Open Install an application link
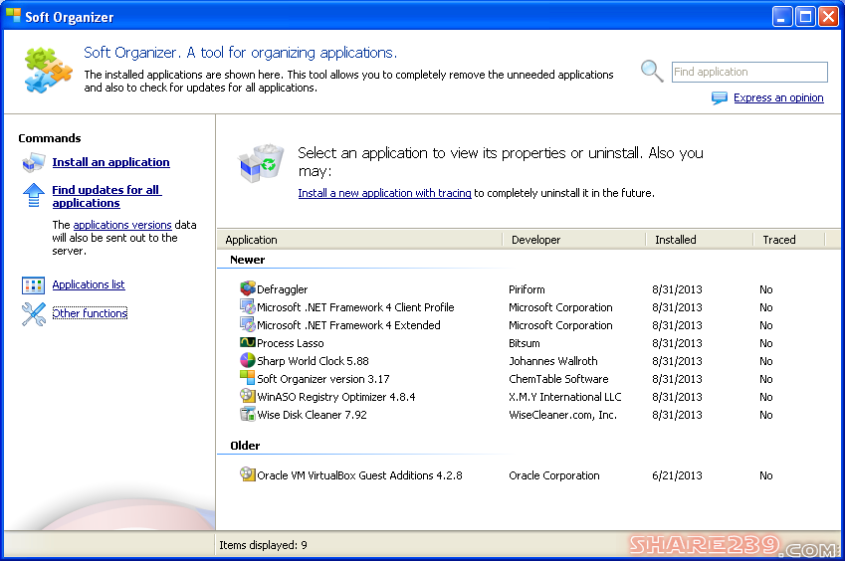Viewport: 845px width, 561px height. click(111, 162)
